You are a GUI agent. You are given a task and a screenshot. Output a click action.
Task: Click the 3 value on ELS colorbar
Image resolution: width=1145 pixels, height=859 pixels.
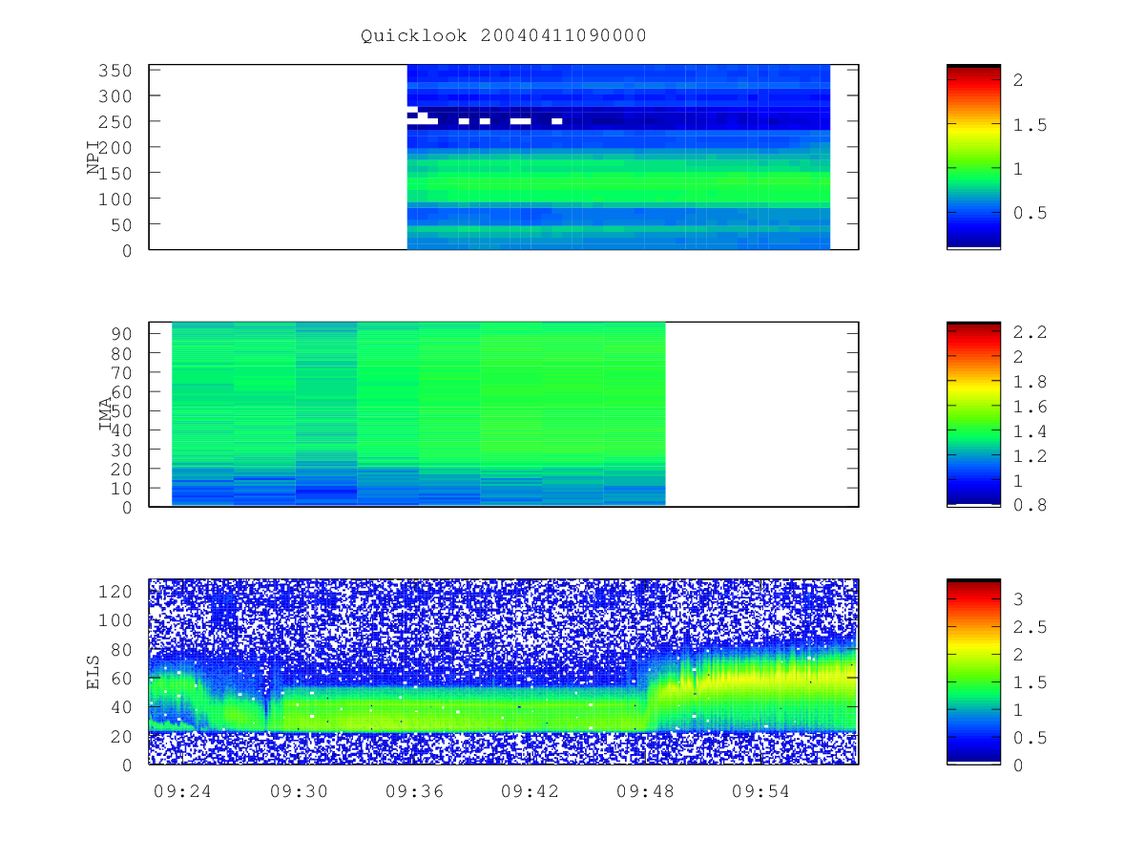point(1018,599)
